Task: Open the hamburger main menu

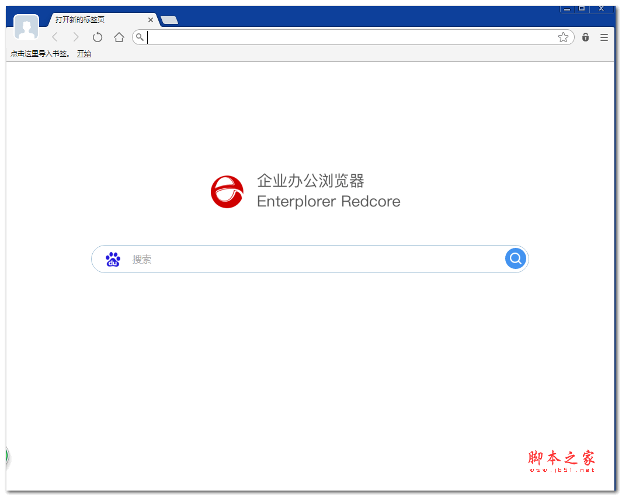Action: pyautogui.click(x=604, y=37)
